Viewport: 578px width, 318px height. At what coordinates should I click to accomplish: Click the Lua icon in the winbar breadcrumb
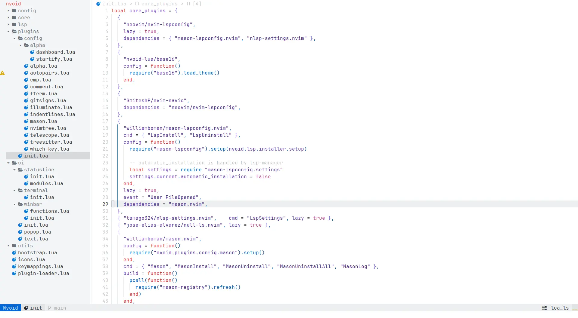tap(98, 4)
